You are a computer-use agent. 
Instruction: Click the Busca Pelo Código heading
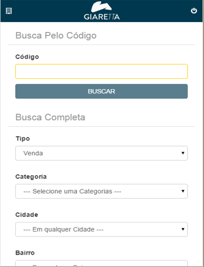tap(56, 35)
